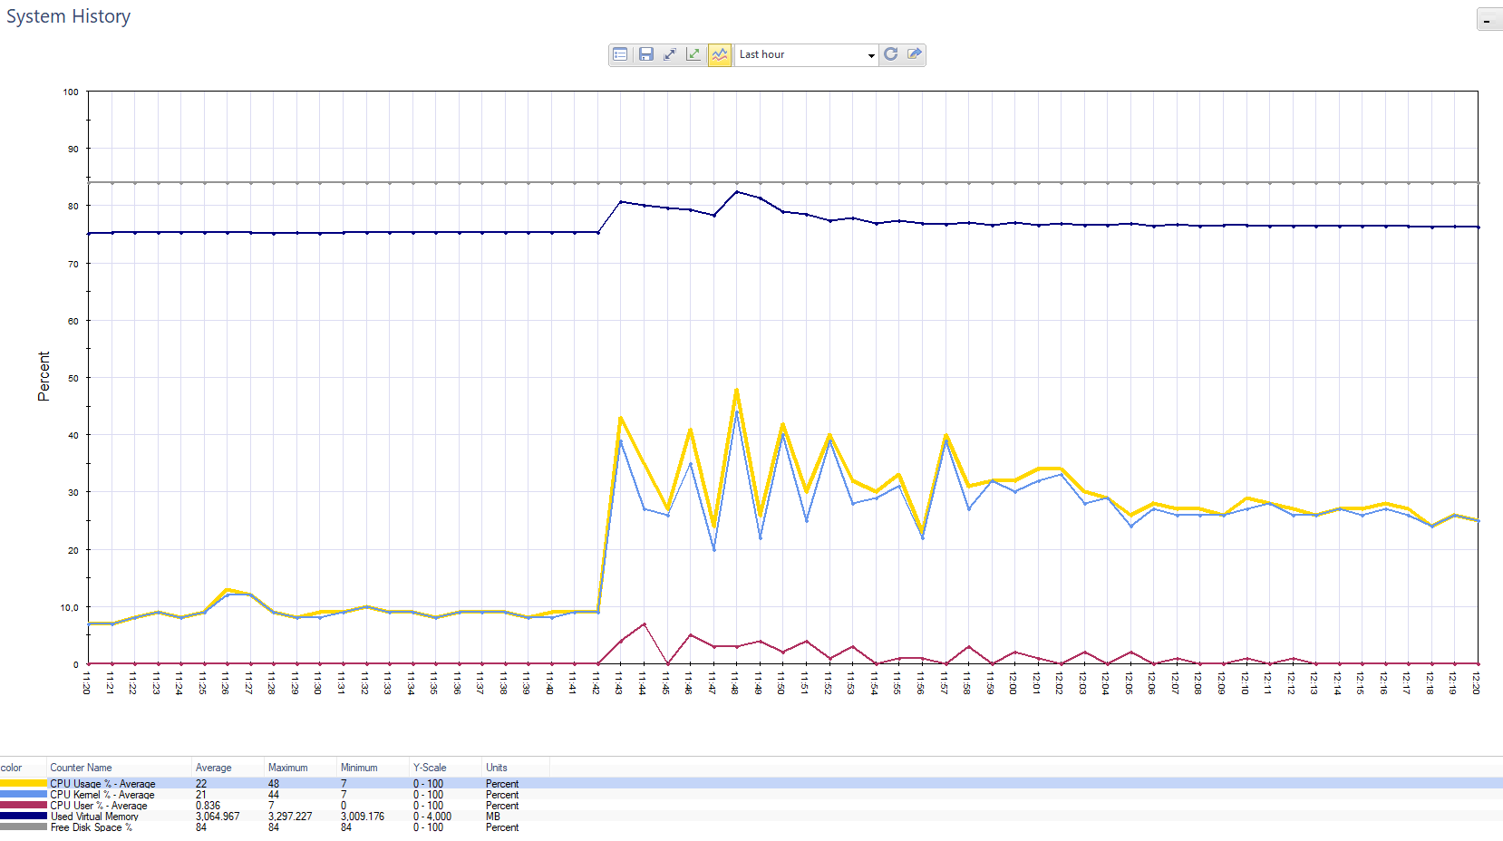Click the light-blue CPU Kernel color swatch

[24, 794]
